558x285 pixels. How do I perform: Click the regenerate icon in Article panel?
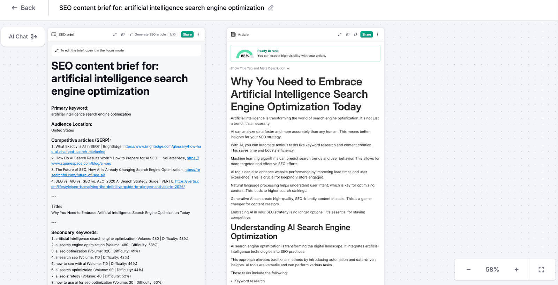click(355, 34)
